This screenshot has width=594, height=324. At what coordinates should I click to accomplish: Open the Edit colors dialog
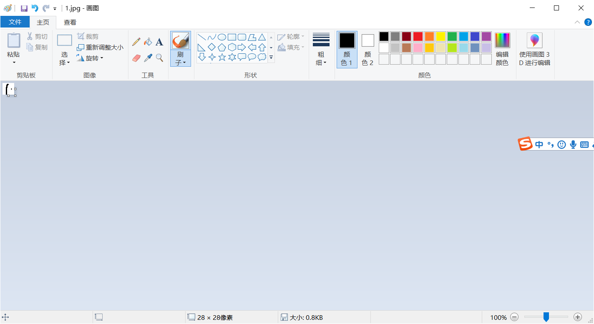click(502, 49)
